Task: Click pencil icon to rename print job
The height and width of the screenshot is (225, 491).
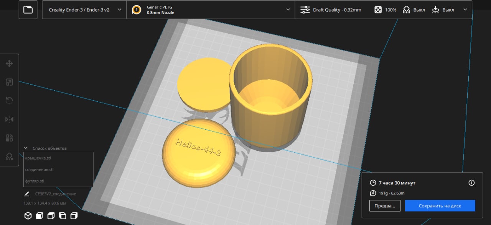Action: pos(27,194)
